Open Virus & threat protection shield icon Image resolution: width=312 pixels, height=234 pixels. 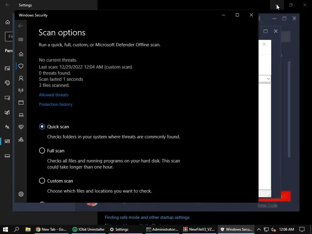click(21, 66)
